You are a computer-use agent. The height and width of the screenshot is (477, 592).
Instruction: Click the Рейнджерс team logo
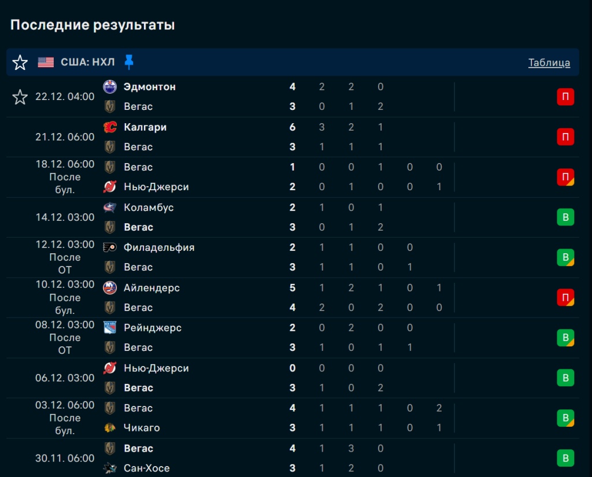pyautogui.click(x=109, y=328)
